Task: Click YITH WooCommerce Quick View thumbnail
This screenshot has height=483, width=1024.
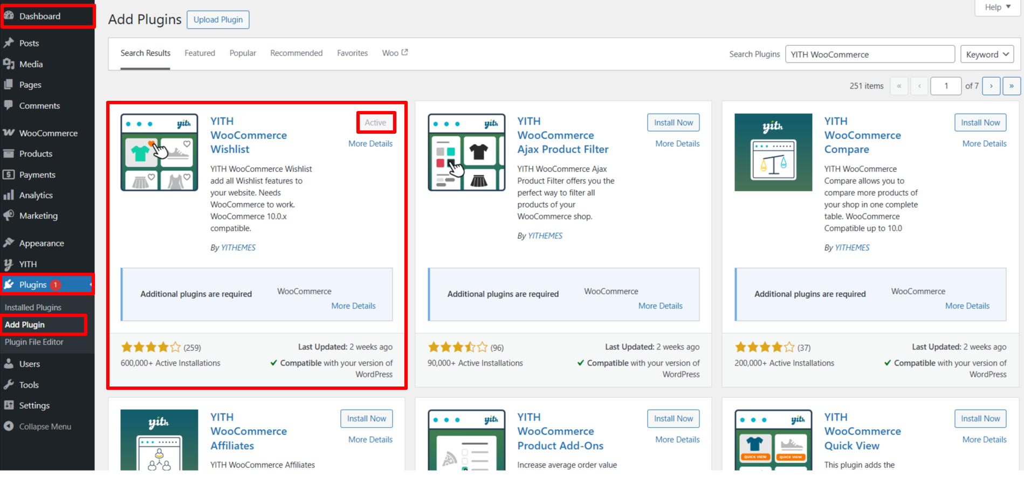Action: [x=773, y=440]
